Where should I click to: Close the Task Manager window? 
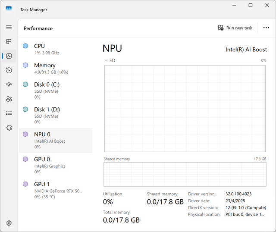tap(267, 5)
